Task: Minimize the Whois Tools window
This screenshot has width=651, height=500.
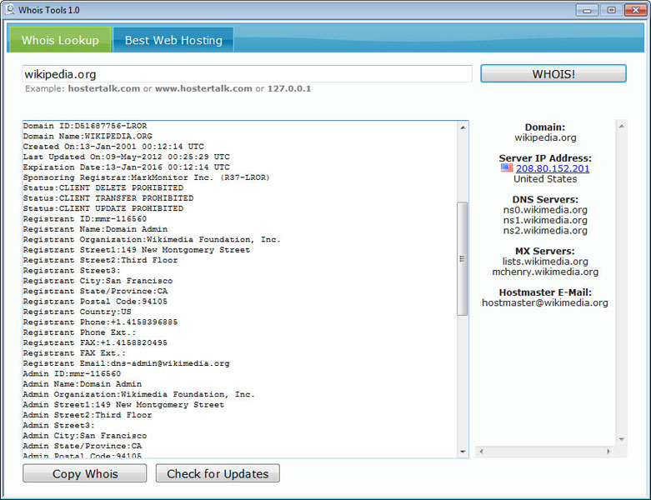Action: click(x=587, y=10)
